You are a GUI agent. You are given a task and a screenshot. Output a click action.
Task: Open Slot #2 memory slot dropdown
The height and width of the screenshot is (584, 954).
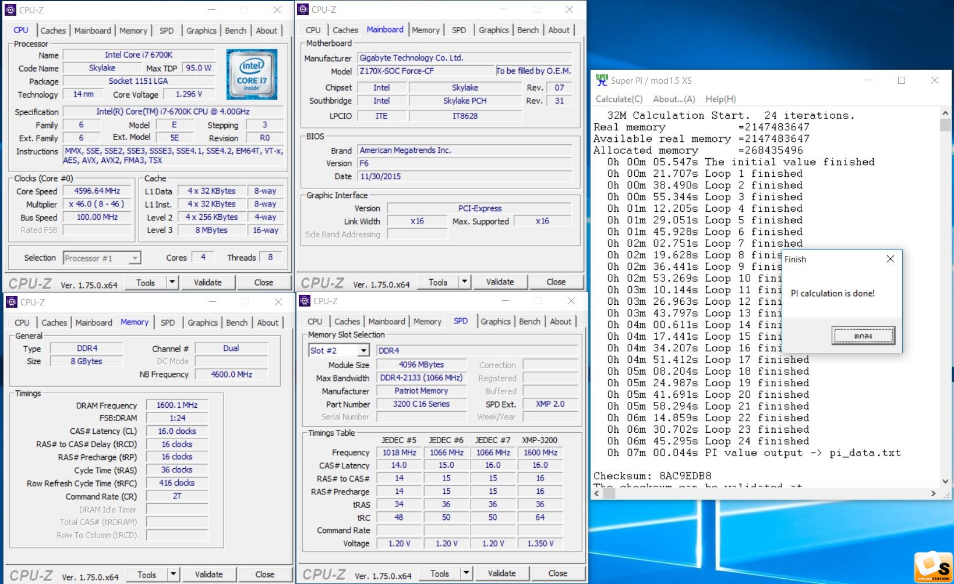(363, 350)
